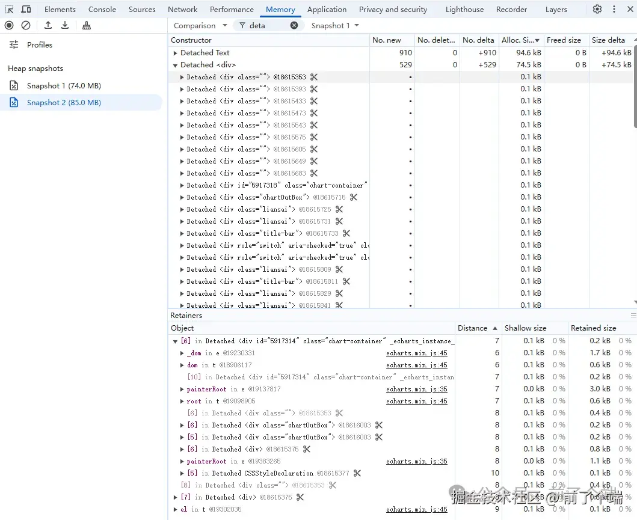
Task: Sort by Size delta column header
Action: [x=611, y=40]
